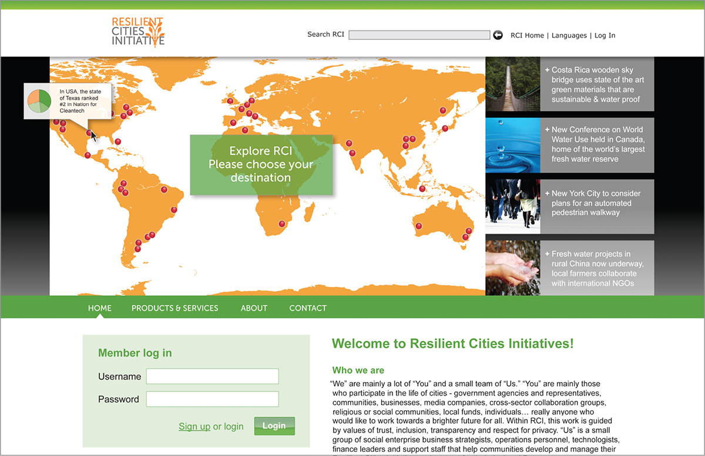
Task: Open the water drop conference thumbnail
Action: point(512,145)
